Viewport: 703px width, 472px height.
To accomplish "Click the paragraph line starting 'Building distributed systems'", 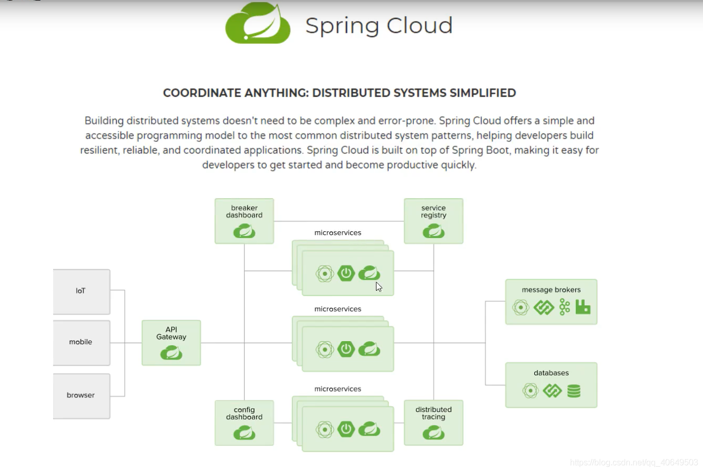I will click(x=340, y=121).
